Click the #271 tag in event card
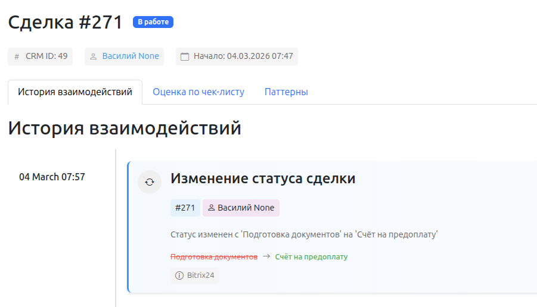 pos(185,208)
